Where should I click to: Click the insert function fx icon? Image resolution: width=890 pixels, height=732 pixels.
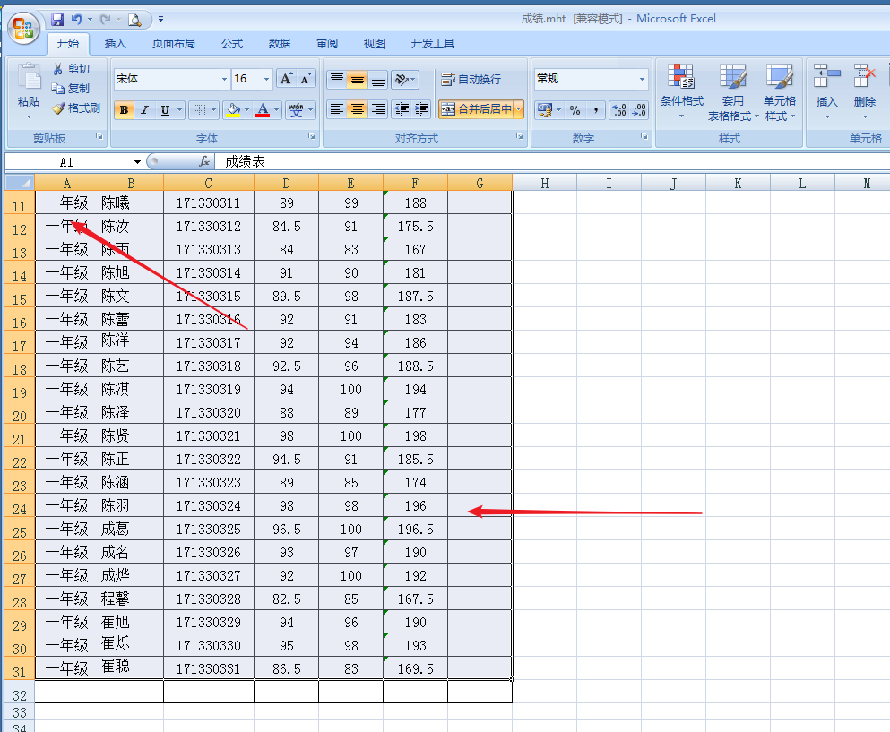[204, 161]
